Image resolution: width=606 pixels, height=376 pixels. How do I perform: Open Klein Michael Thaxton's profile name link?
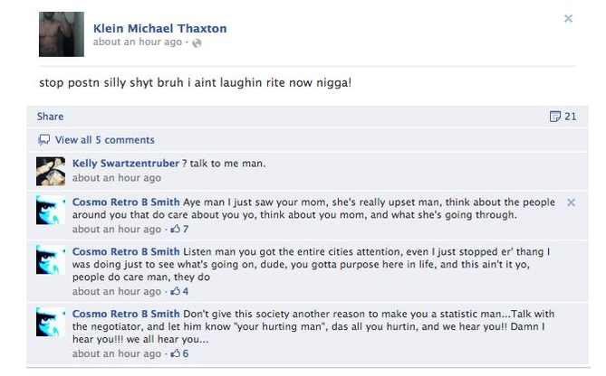[x=160, y=29]
